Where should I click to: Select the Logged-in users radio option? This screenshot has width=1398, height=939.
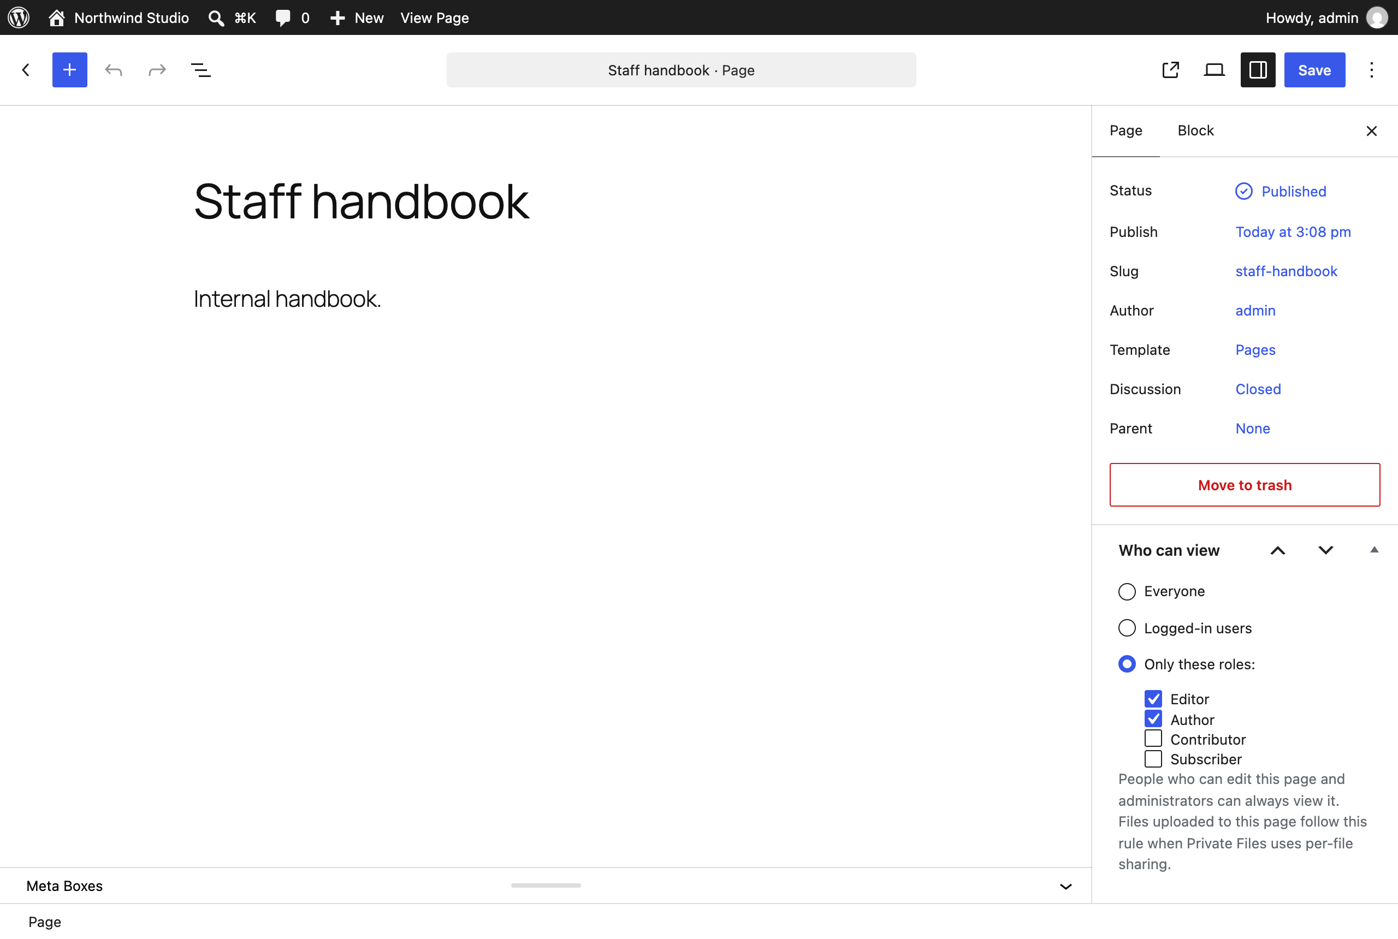[1127, 628]
